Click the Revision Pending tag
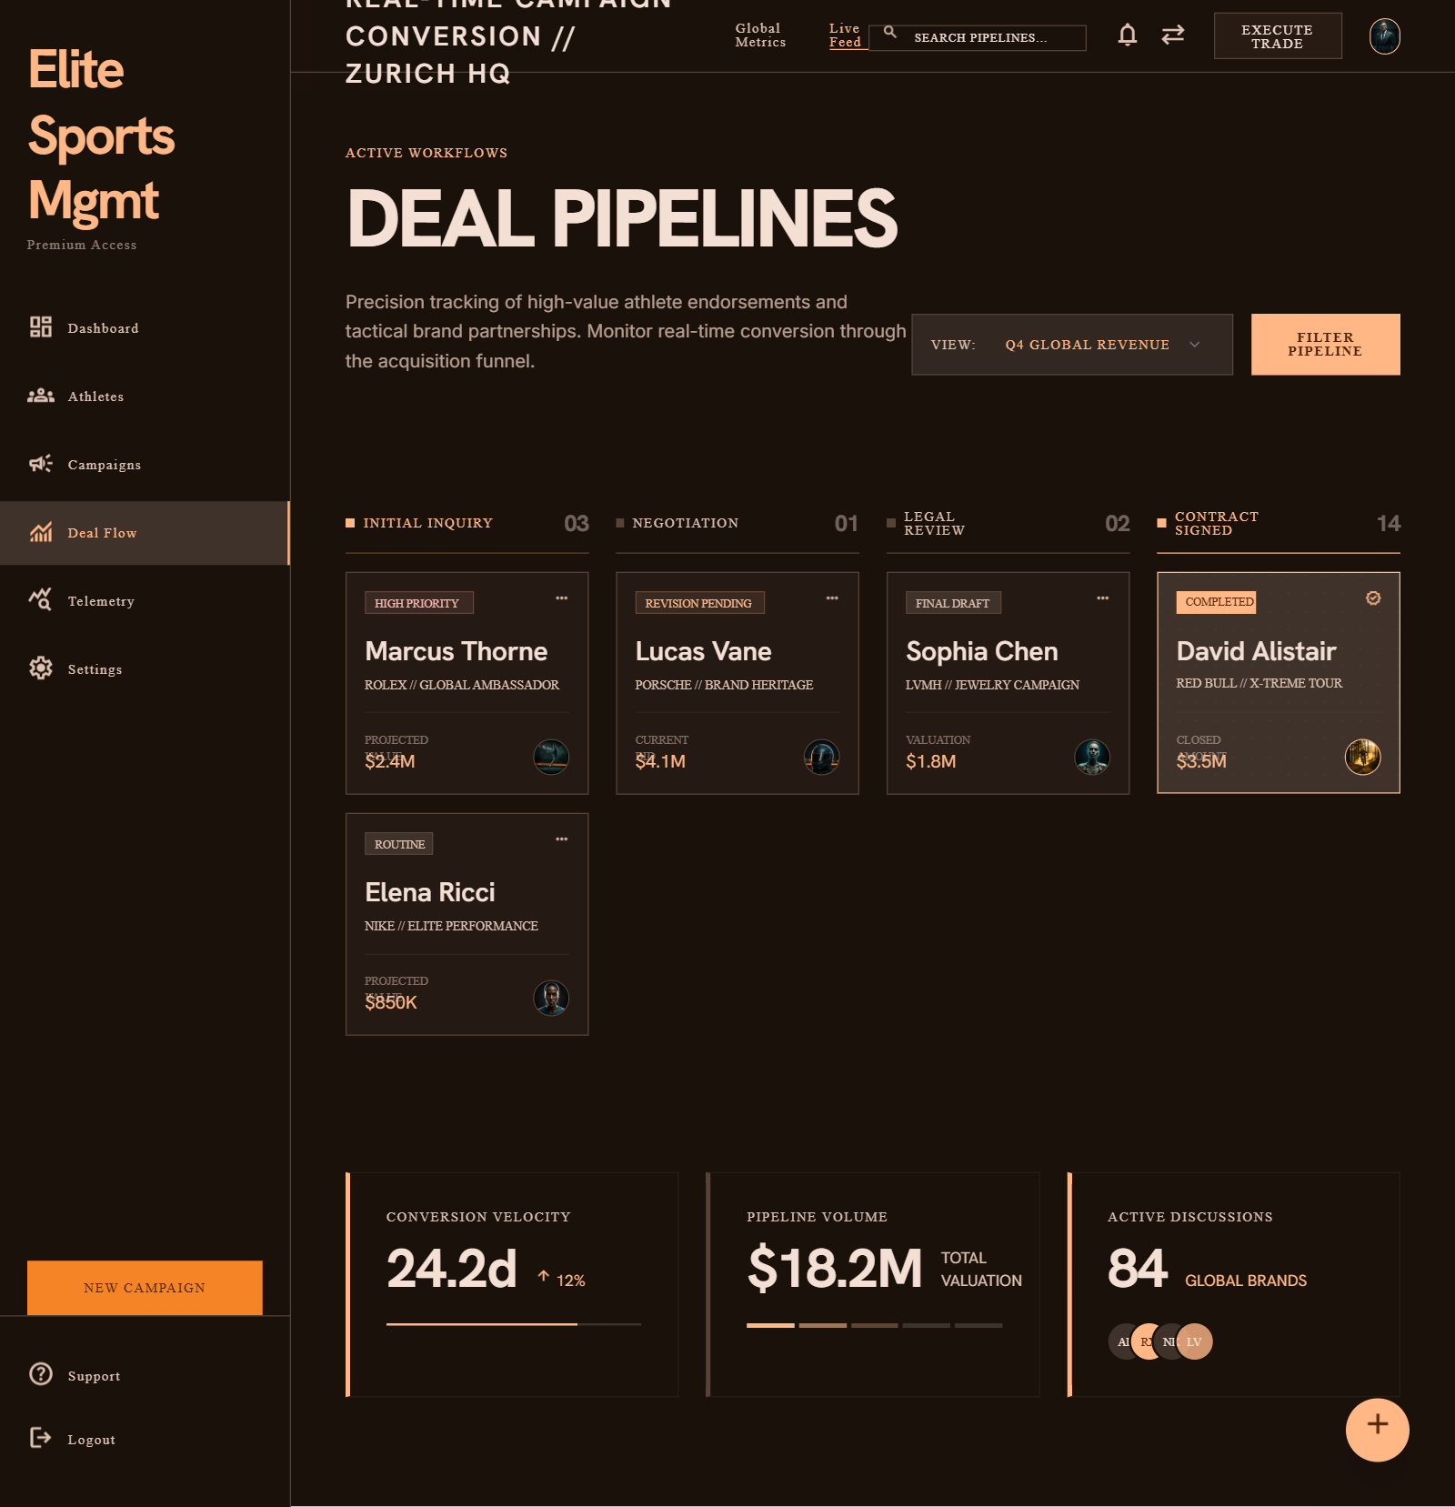Screen dimensions: 1455x1507 pyautogui.click(x=699, y=603)
